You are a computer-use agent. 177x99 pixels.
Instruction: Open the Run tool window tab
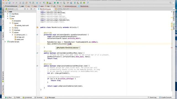click(9, 97)
